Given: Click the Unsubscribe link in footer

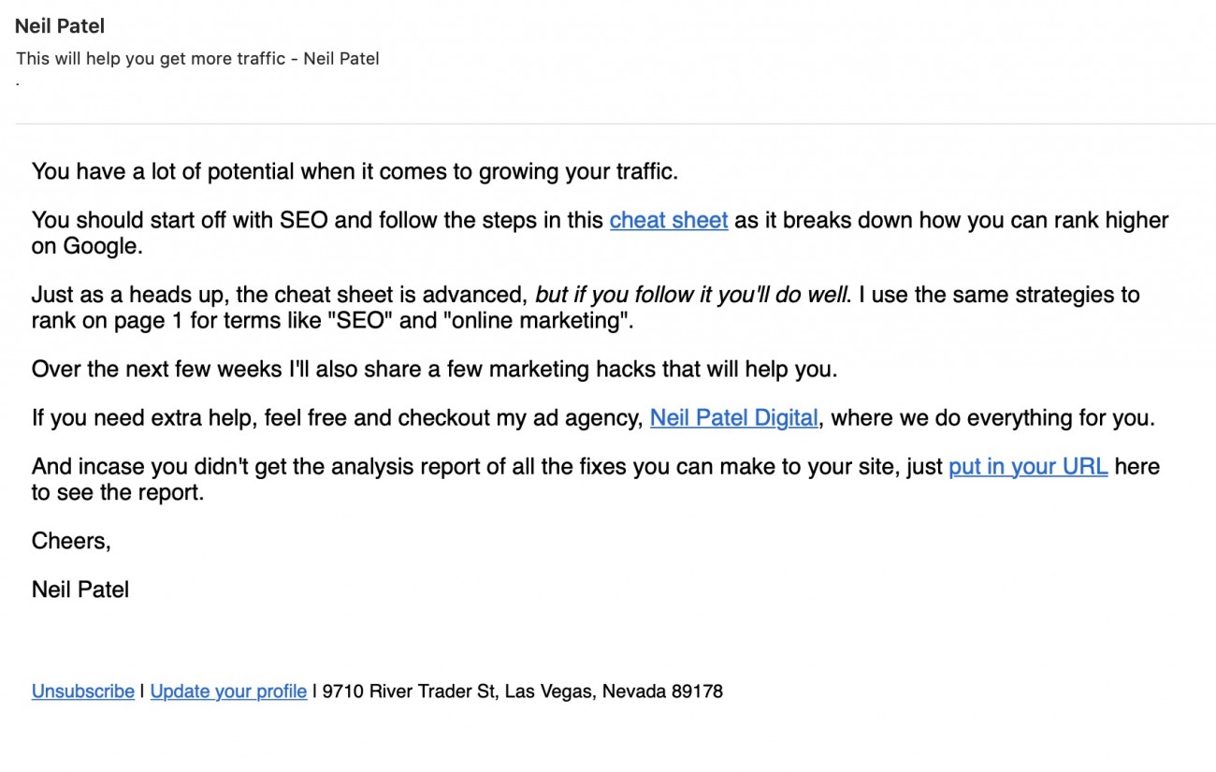Looking at the screenshot, I should click(x=83, y=692).
